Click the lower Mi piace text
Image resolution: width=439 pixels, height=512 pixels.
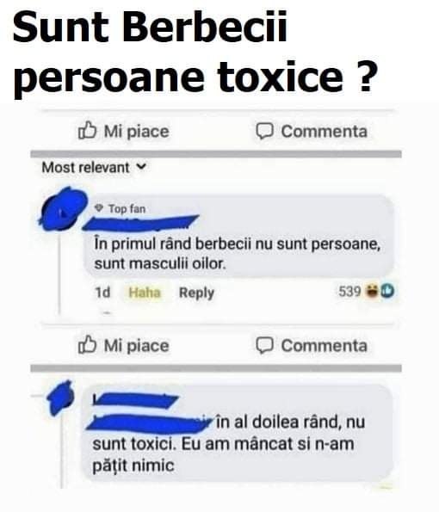pos(136,346)
